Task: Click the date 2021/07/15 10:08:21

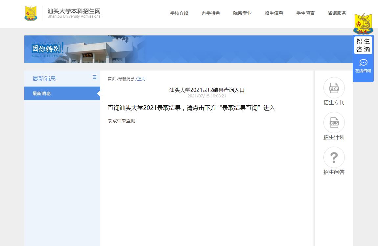Action: click(x=207, y=96)
